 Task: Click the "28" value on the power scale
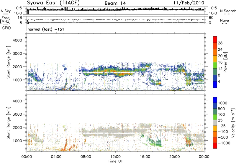coord(220,43)
